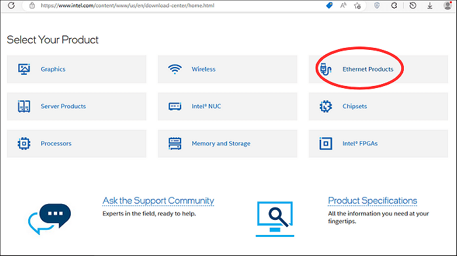This screenshot has height=256, width=457.
Task: Open the Downloads arrow icon
Action: click(429, 5)
